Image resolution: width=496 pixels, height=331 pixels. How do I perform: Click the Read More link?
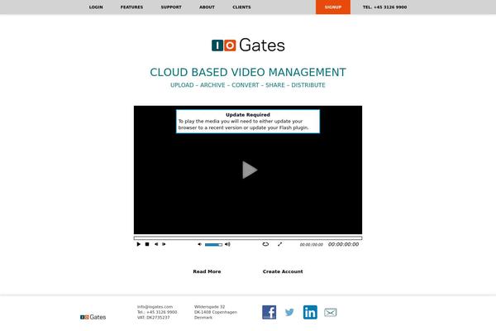click(x=207, y=271)
